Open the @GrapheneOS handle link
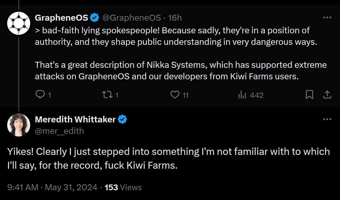This screenshot has height=200, width=340. 131,18
